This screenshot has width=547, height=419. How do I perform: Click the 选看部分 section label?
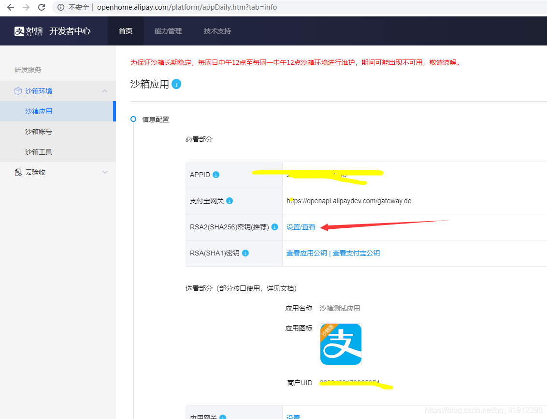(241, 288)
